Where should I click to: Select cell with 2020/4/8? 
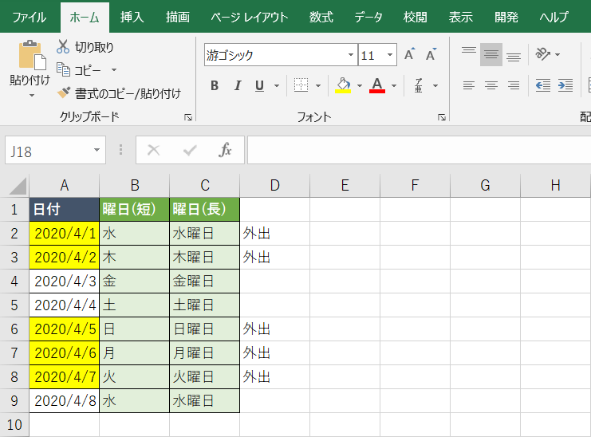tap(65, 400)
